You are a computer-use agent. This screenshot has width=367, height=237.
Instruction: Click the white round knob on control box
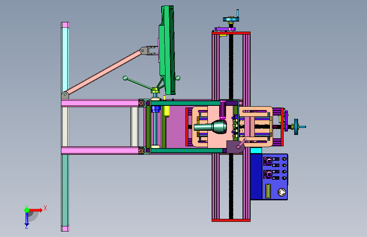point(281,192)
